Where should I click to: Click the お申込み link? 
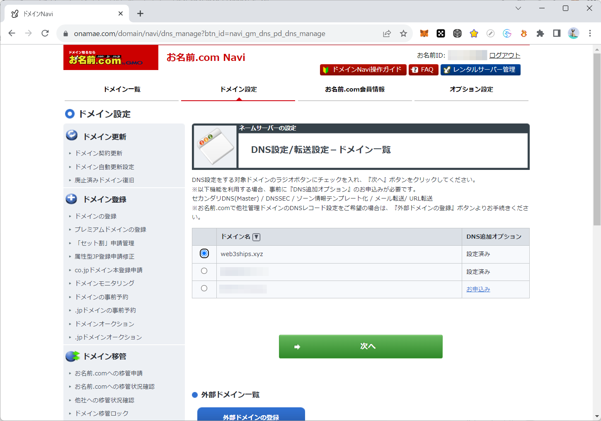coord(478,289)
